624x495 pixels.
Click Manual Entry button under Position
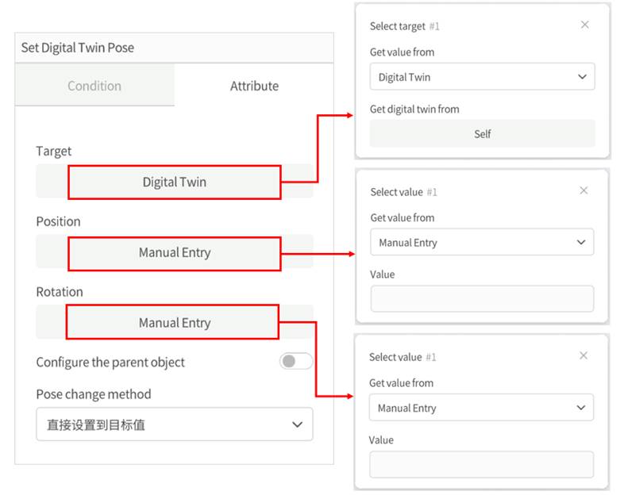(x=174, y=253)
